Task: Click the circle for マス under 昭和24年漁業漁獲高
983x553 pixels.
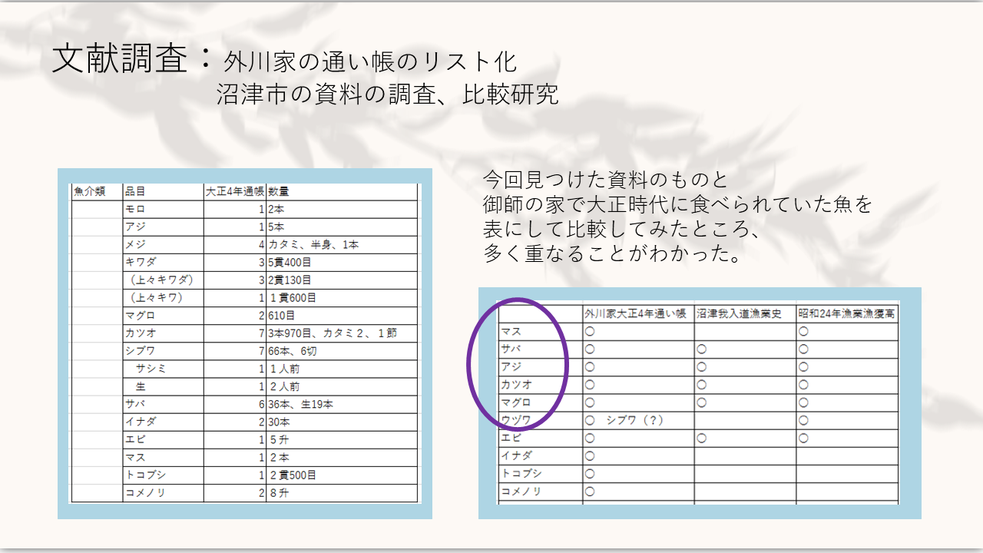Action: (803, 332)
